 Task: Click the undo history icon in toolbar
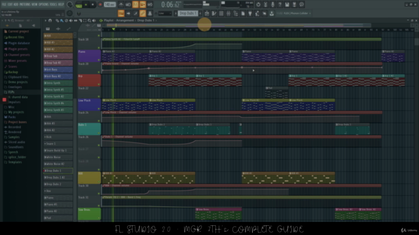258,5
